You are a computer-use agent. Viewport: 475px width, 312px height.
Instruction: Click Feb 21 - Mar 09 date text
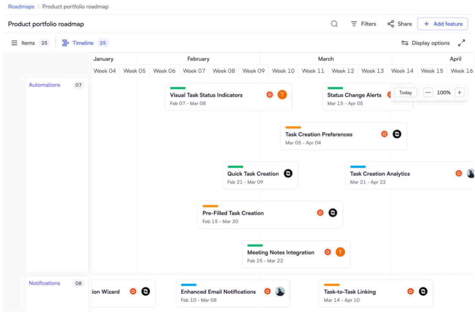(245, 182)
